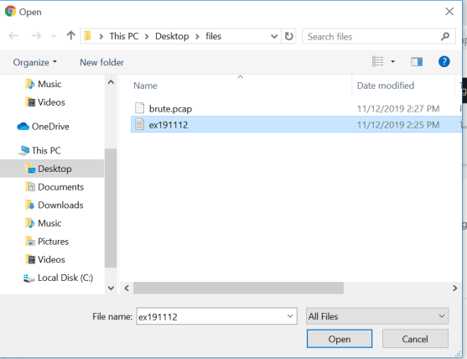The image size is (467, 359).
Task: Click the horizontal scrollbar thumb
Action: coord(238,288)
